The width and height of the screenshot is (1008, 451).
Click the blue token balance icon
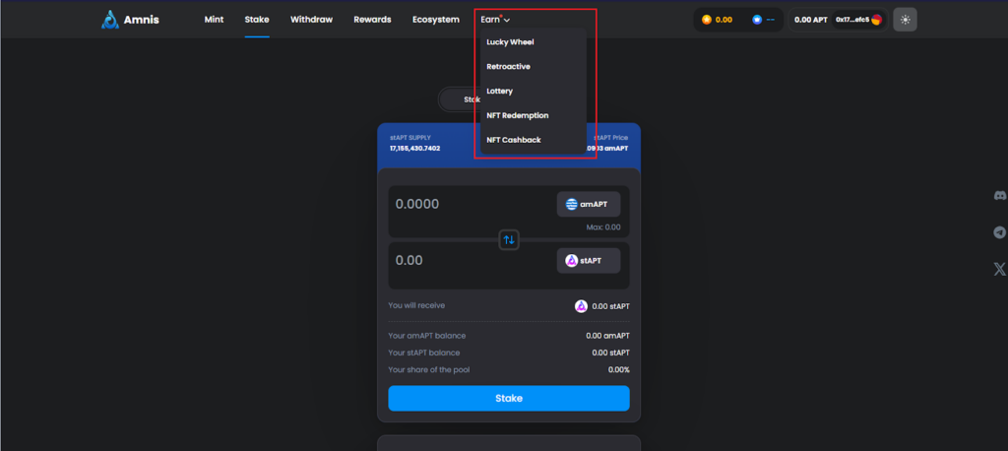point(757,20)
